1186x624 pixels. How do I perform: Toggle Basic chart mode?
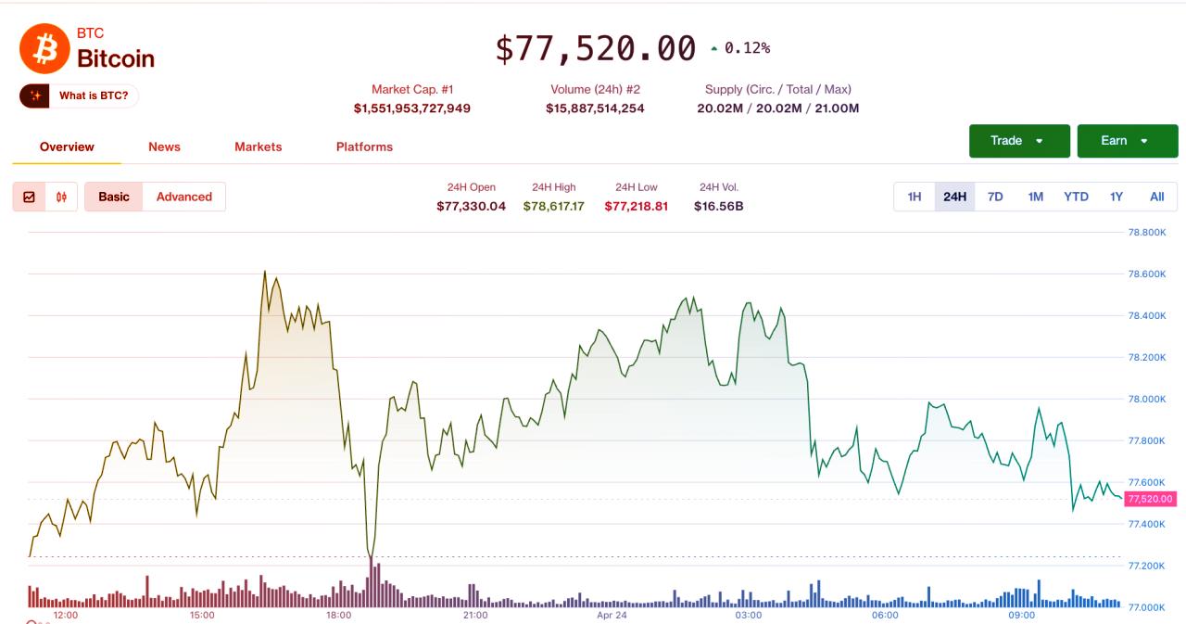coord(113,197)
